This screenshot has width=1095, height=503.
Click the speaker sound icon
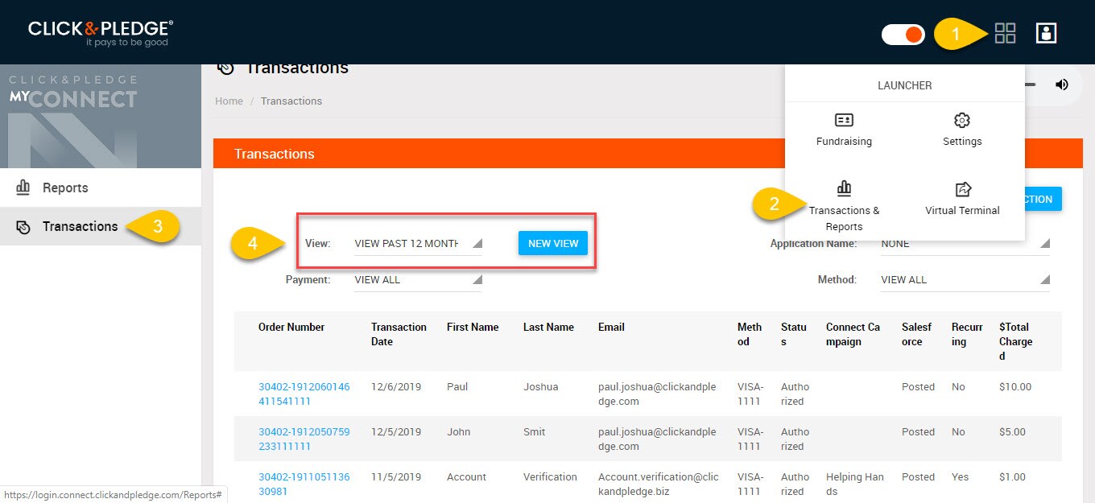pyautogui.click(x=1062, y=85)
